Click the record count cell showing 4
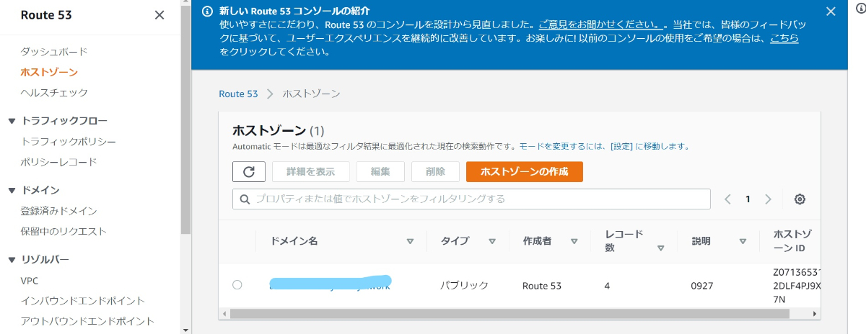This screenshot has height=334, width=866. [607, 285]
